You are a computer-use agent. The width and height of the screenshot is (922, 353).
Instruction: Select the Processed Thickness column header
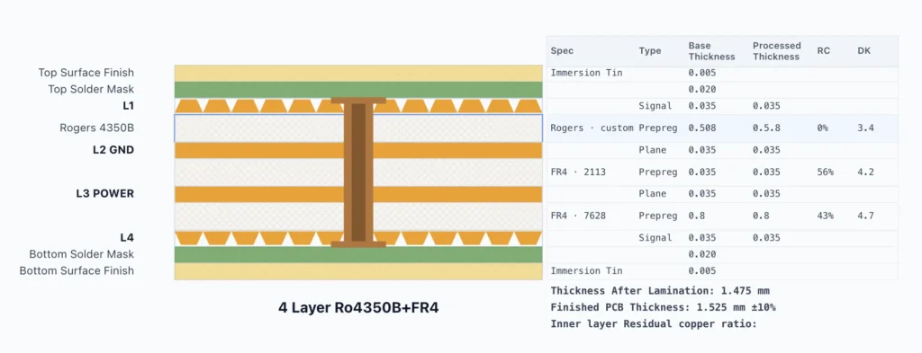776,51
